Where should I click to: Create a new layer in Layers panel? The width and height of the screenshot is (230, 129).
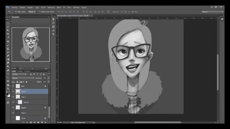[x=42, y=123]
